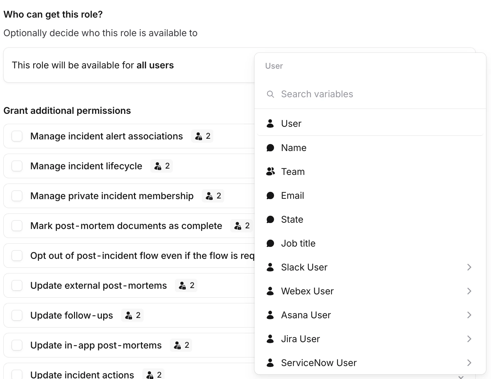Select the "State" variable option
Screen dimensions: 491x379
click(x=292, y=219)
